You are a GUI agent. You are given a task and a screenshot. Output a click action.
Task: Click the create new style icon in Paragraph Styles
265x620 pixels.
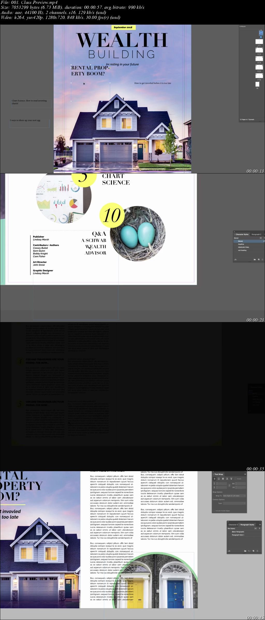point(253,551)
